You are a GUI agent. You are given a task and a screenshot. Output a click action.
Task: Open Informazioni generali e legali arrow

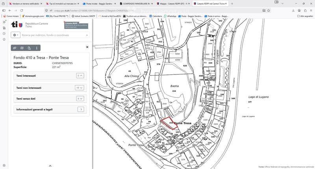81,110
